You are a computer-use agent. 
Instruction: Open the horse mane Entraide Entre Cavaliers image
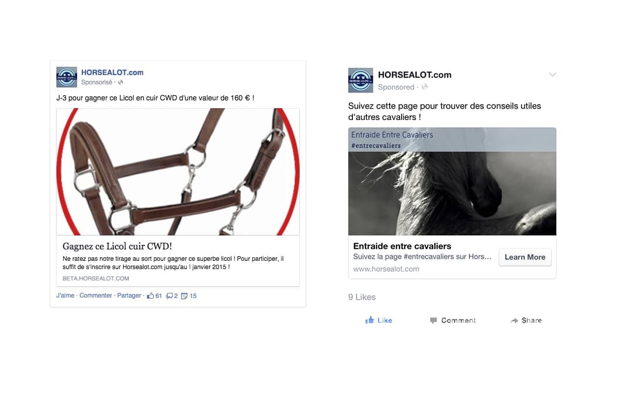point(452,182)
